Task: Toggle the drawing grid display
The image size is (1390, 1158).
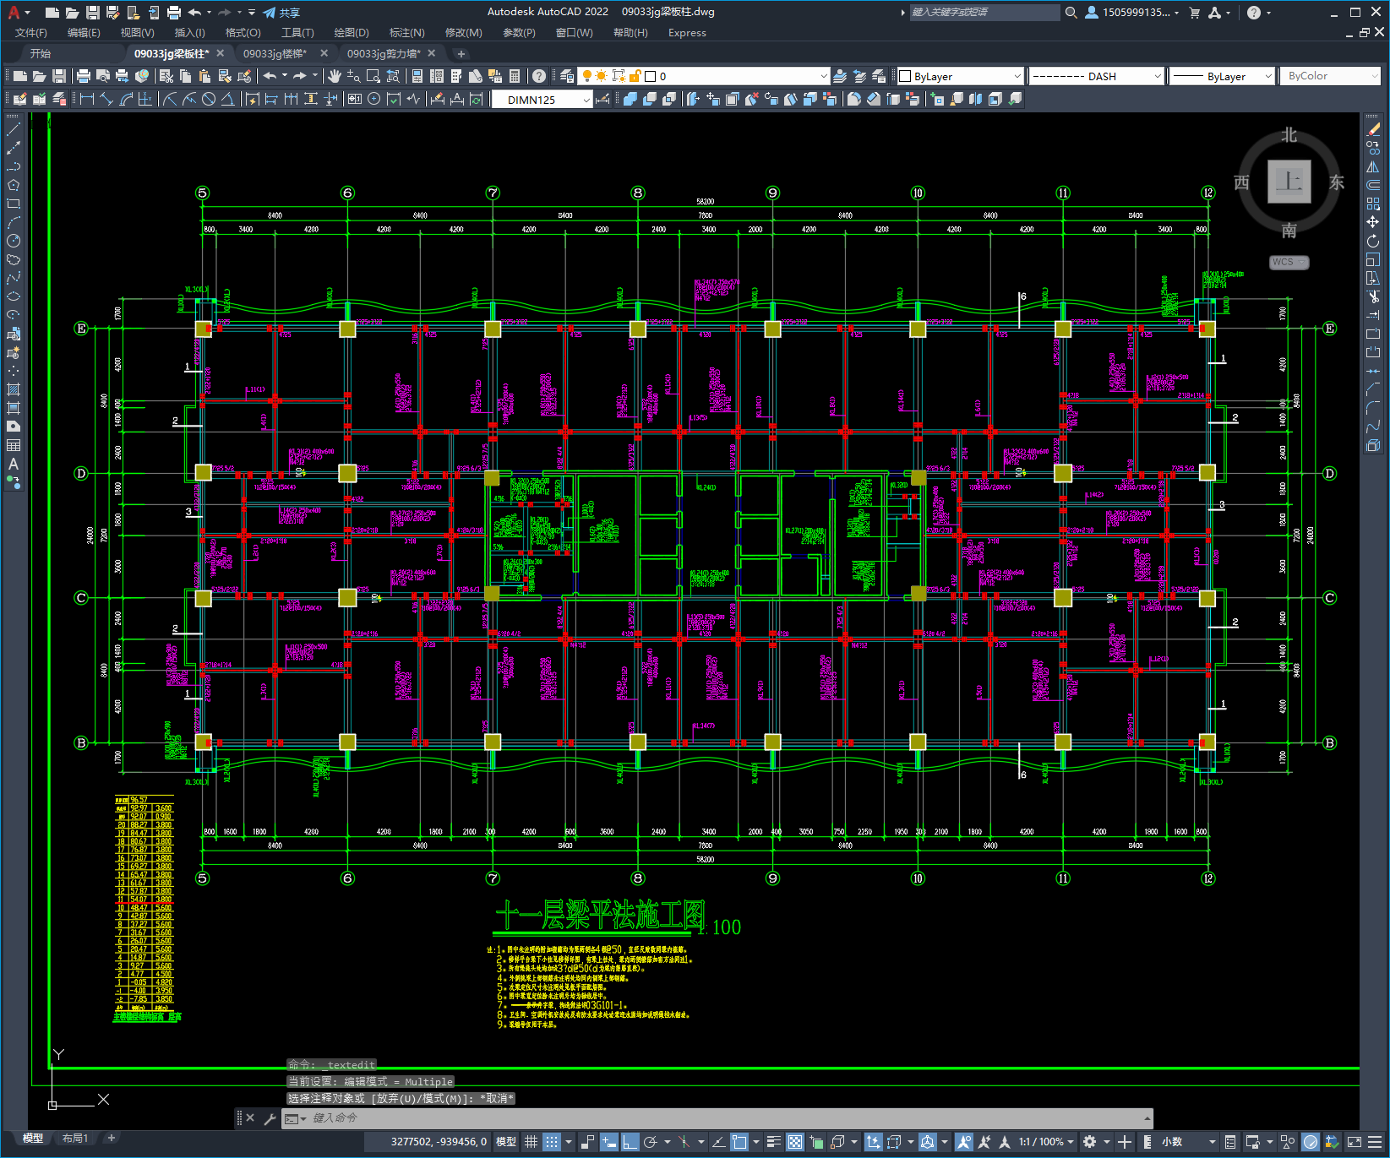Action: pos(531,1142)
